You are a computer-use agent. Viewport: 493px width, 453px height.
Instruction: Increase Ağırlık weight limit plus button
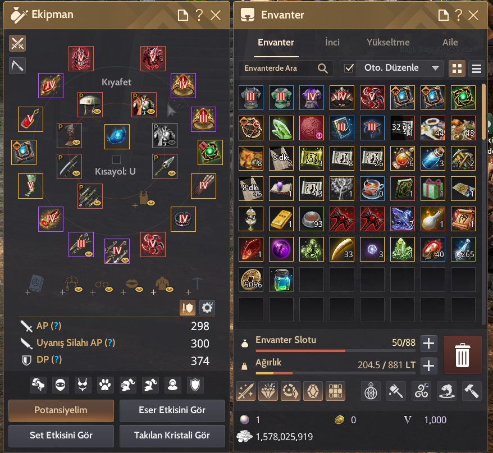(429, 366)
